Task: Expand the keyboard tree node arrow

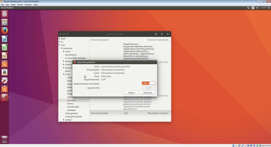Action: [x=64, y=68]
